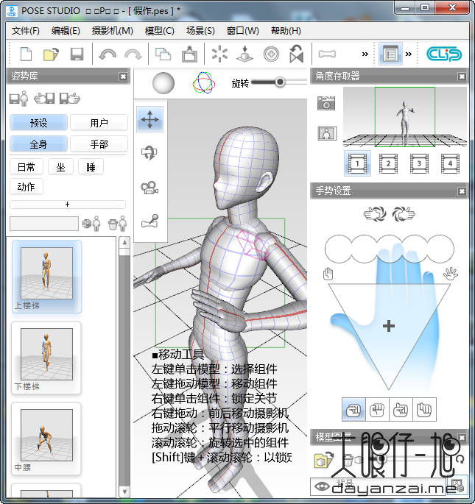Select the left hand in gesture settings

[375, 214]
